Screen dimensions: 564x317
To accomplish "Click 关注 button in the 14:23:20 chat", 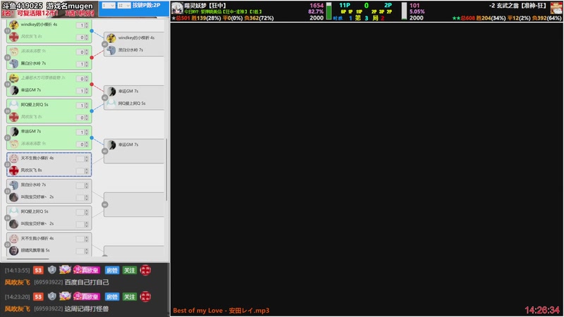I will pyautogui.click(x=130, y=297).
